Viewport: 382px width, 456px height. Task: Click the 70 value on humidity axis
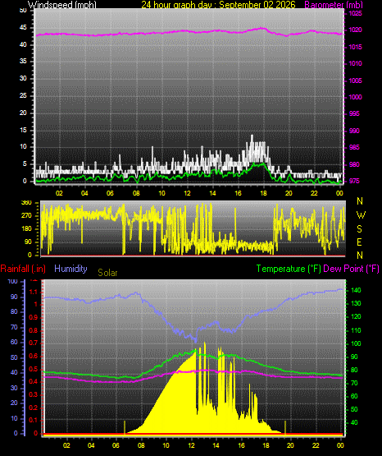coord(14,328)
